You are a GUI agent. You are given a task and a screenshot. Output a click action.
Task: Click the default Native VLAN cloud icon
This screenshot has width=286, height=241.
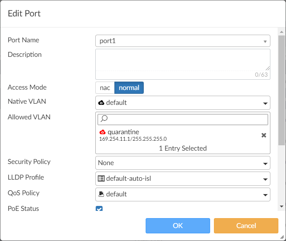[x=101, y=103]
